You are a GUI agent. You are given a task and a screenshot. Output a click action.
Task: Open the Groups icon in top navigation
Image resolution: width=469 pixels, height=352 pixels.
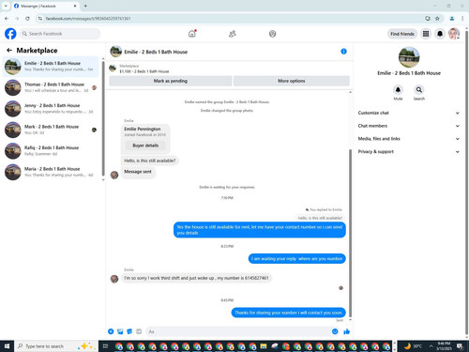point(272,34)
